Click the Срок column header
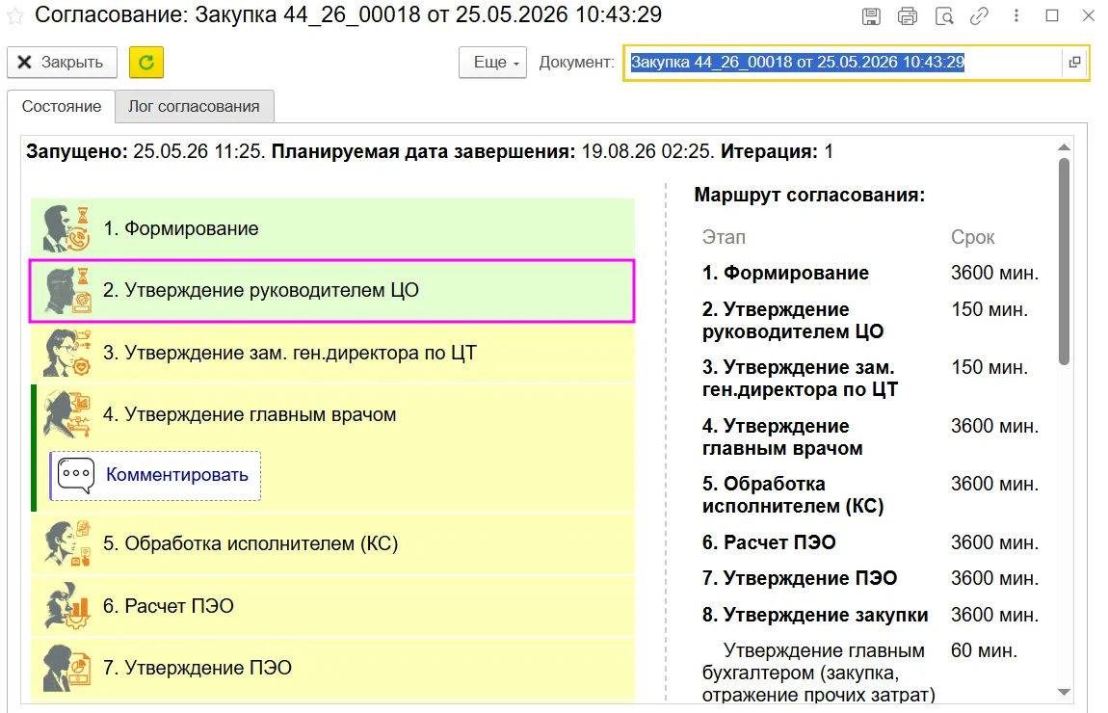Viewport: 1108px width, 713px height. (972, 237)
